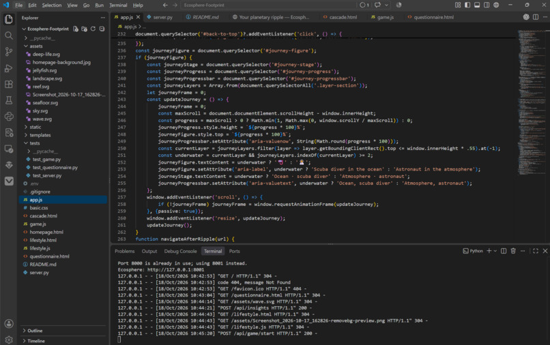Open the Extensions view

[9, 84]
